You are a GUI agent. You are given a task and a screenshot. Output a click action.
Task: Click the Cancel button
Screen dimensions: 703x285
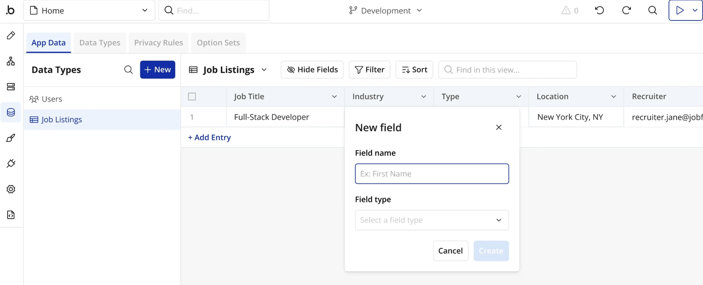tap(450, 251)
